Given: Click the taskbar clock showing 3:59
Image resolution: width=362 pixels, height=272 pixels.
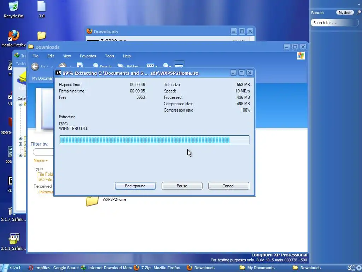Looking at the screenshot, I should (x=351, y=268).
